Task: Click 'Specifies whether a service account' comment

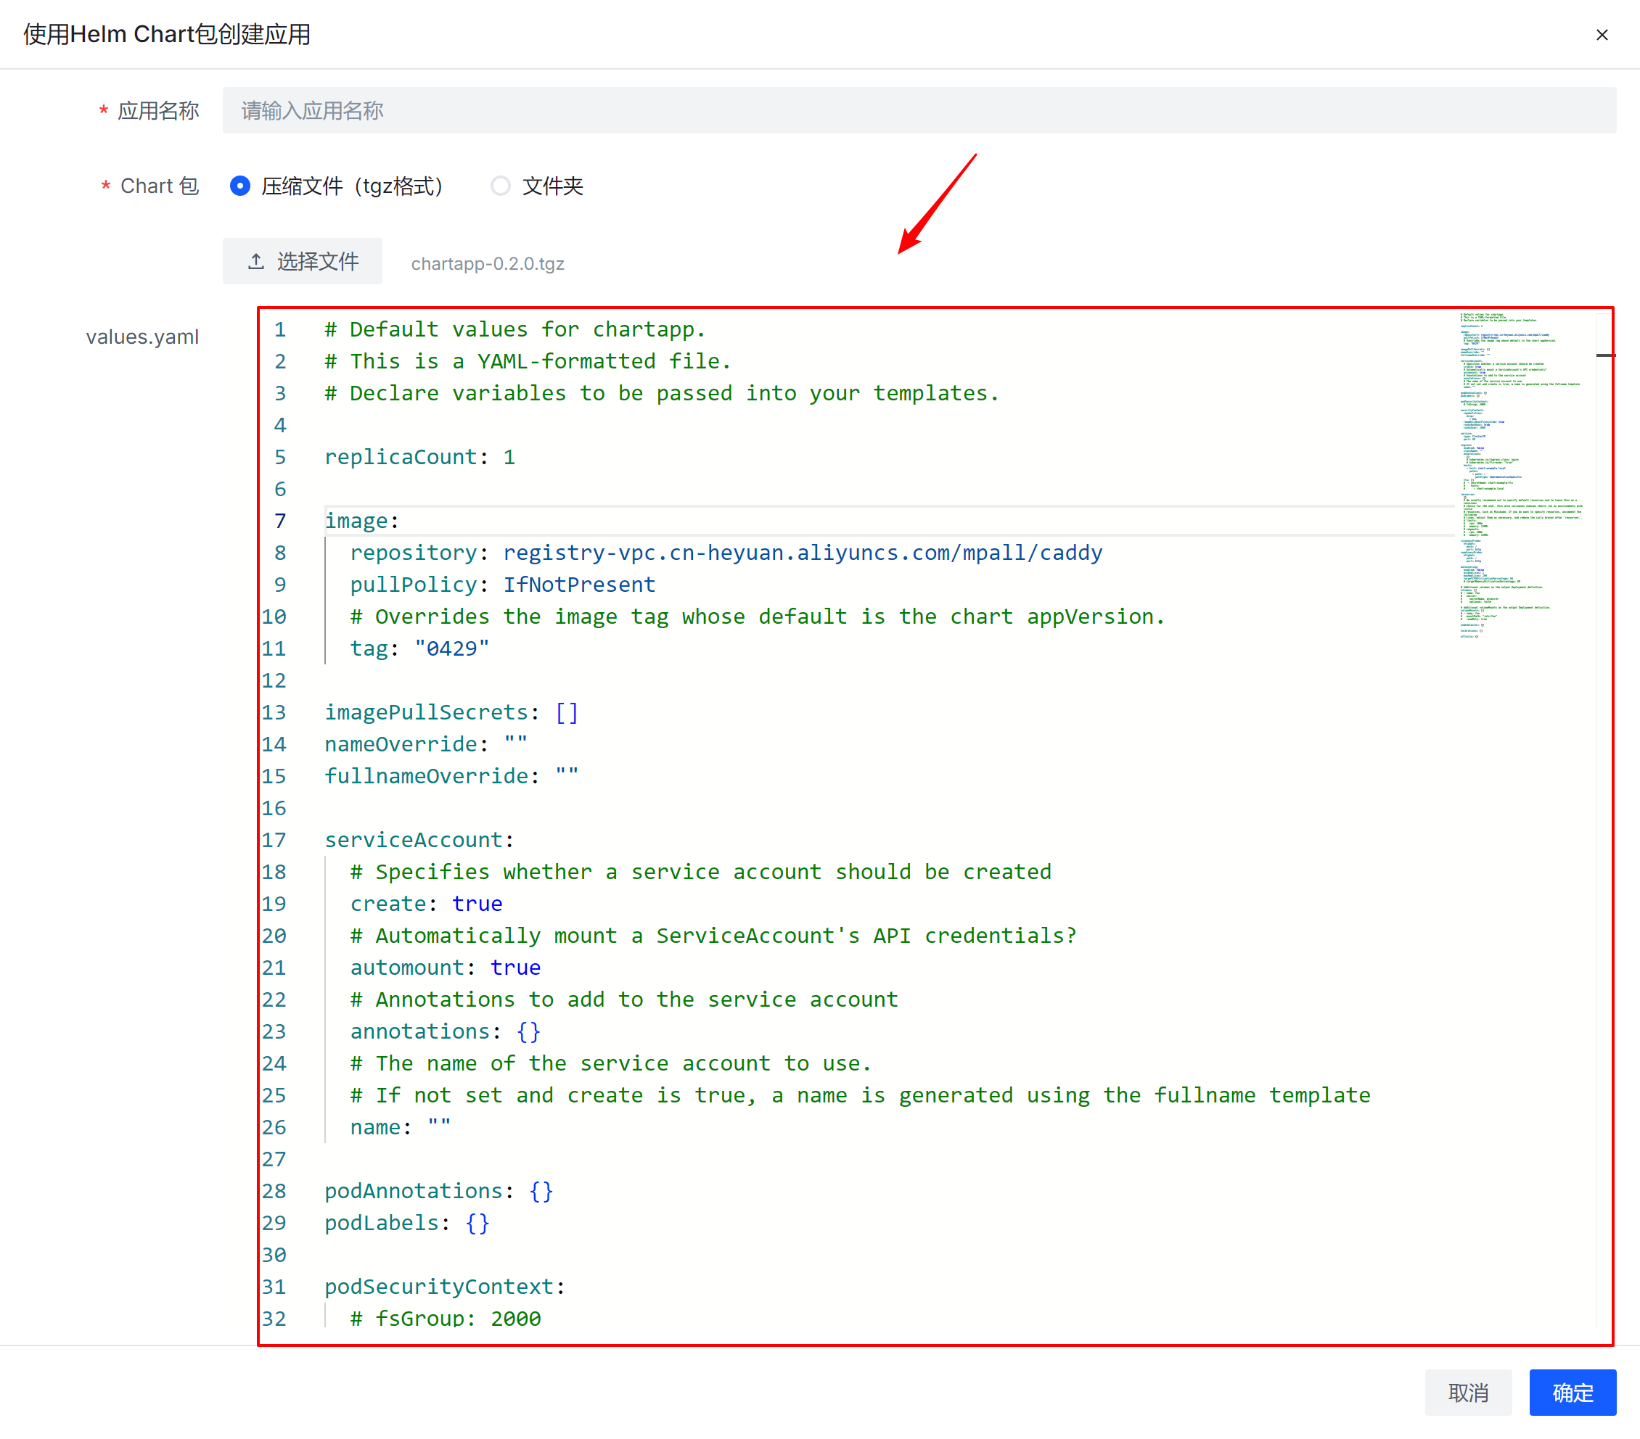Action: tap(700, 872)
